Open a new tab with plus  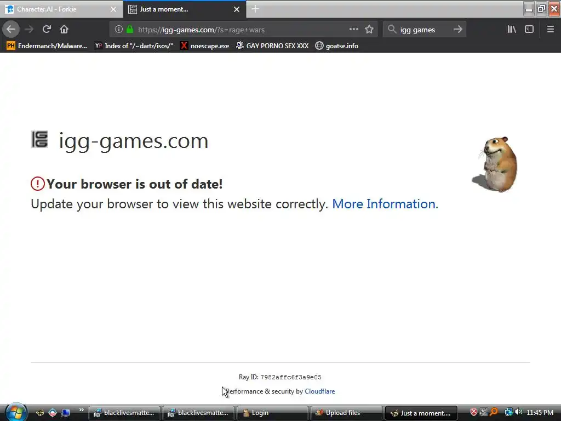(x=255, y=9)
